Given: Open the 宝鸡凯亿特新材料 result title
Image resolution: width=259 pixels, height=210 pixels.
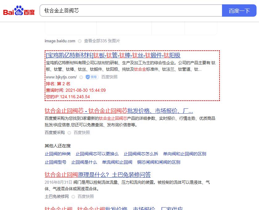Looking at the screenshot, I should coord(113,55).
